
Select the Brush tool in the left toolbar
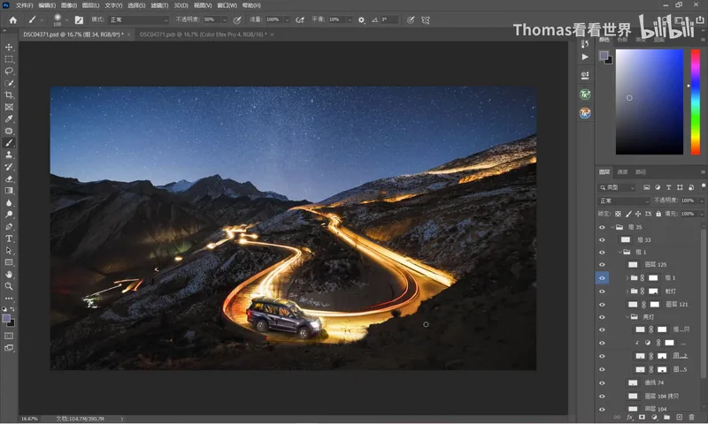9,143
